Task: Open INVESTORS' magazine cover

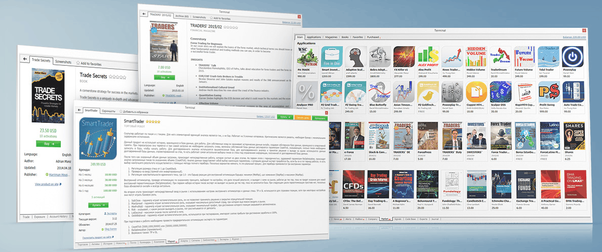Action: (x=476, y=136)
